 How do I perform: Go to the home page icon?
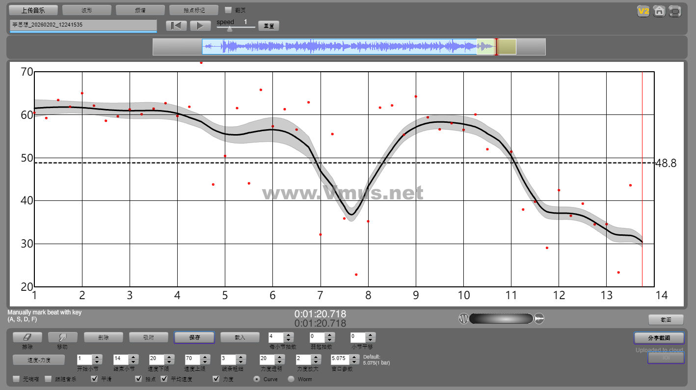(x=659, y=11)
